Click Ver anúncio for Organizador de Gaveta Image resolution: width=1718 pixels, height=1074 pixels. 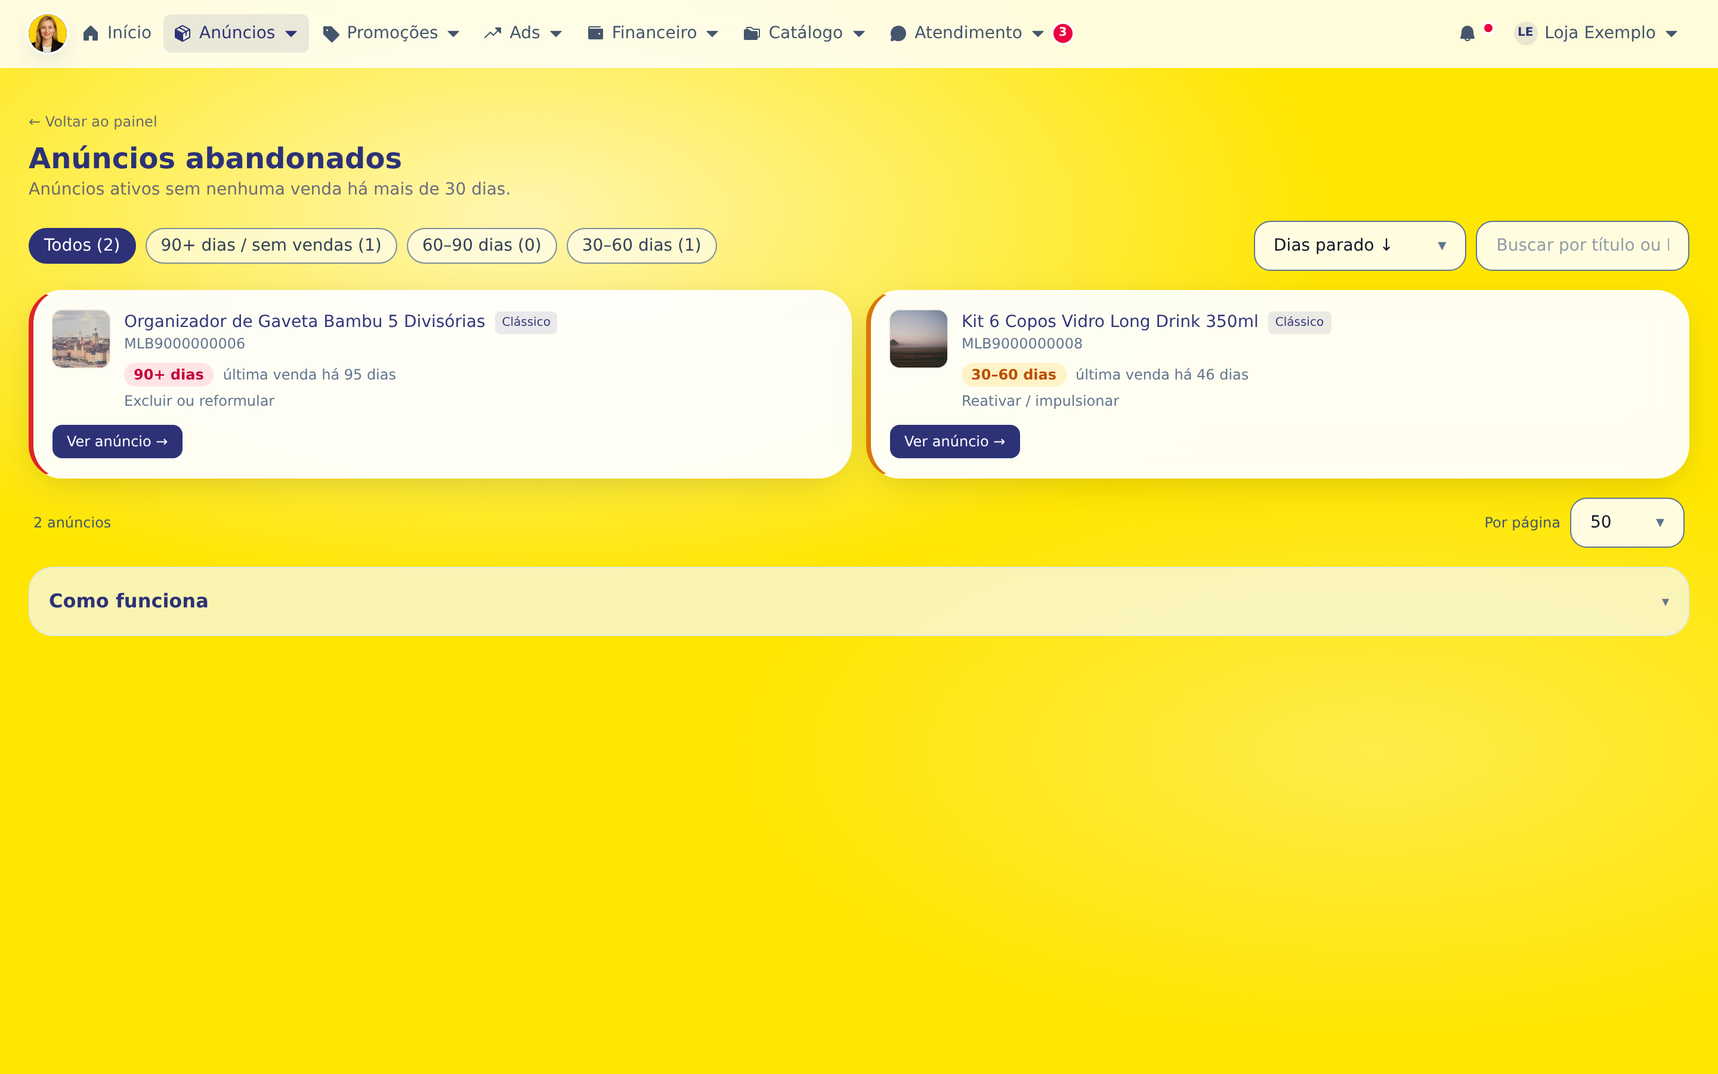coord(117,442)
